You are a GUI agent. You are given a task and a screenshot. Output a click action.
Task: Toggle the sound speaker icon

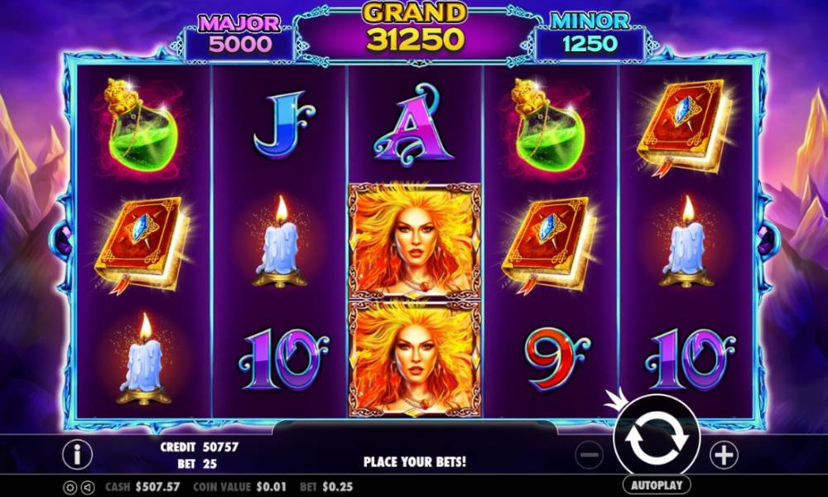click(89, 487)
